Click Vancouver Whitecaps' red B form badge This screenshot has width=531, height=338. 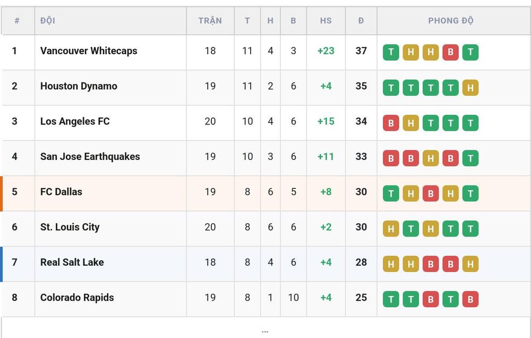tap(450, 52)
